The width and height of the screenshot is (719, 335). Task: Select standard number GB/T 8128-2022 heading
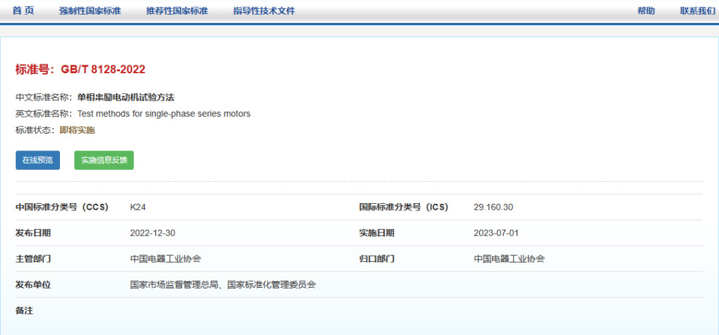[81, 69]
